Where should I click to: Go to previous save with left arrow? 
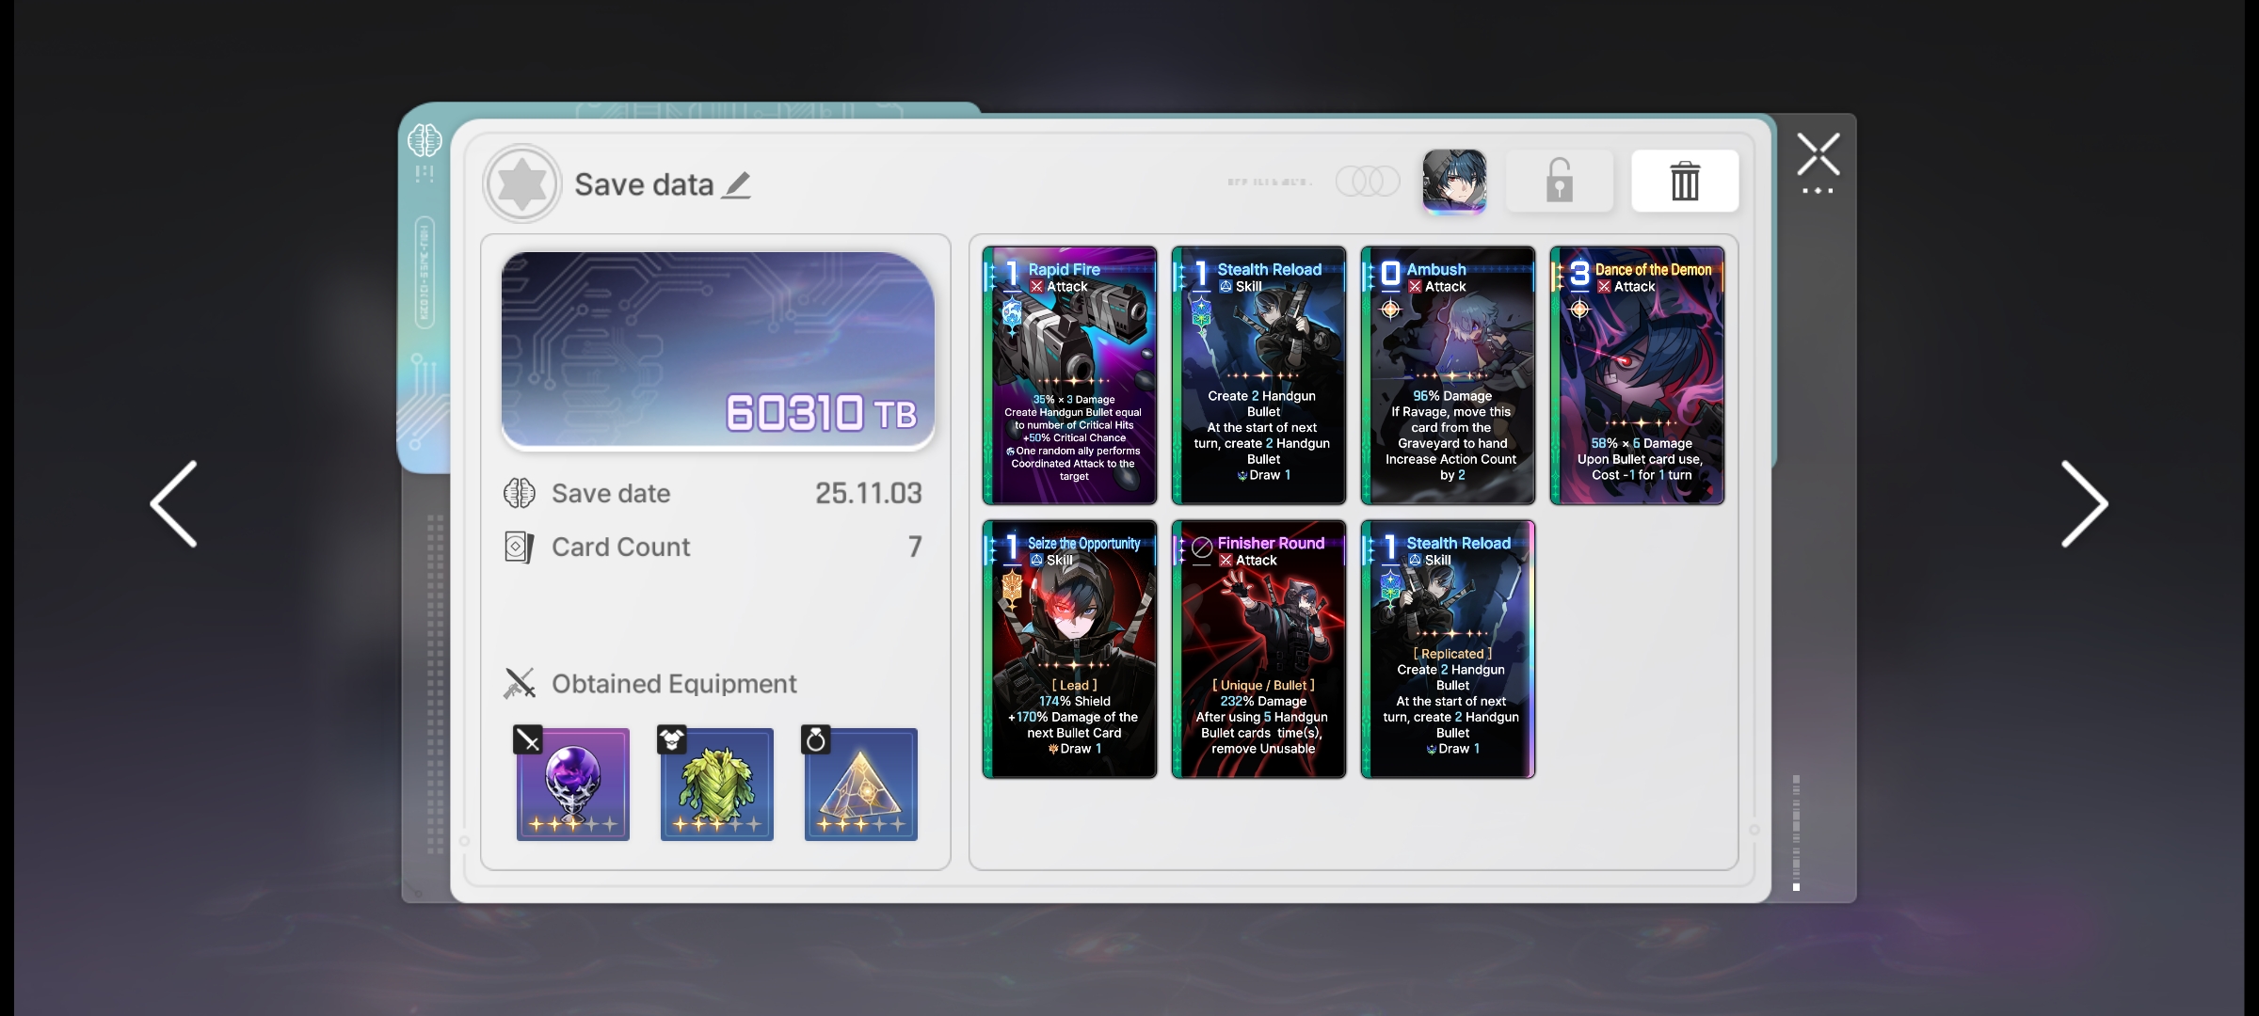point(175,504)
